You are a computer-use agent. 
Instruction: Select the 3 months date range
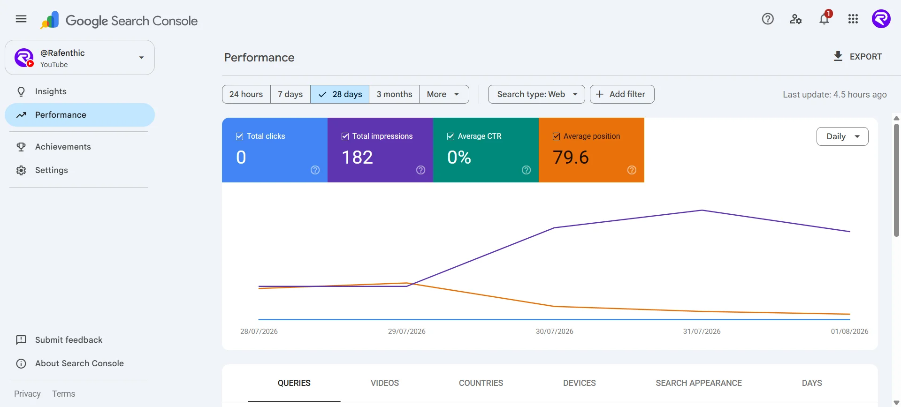click(395, 94)
